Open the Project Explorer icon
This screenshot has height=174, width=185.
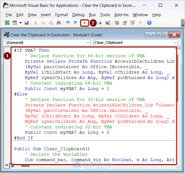[x=117, y=23]
